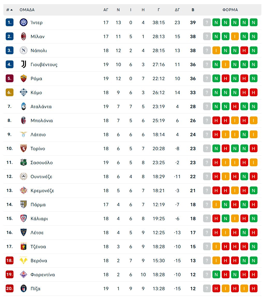Toggle the gray unknown-result marker for Πίζα
This screenshot has width=265, height=298.
click(207, 288)
